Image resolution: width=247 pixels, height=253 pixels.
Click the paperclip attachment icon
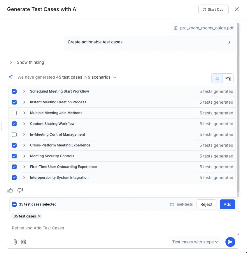[15, 242]
